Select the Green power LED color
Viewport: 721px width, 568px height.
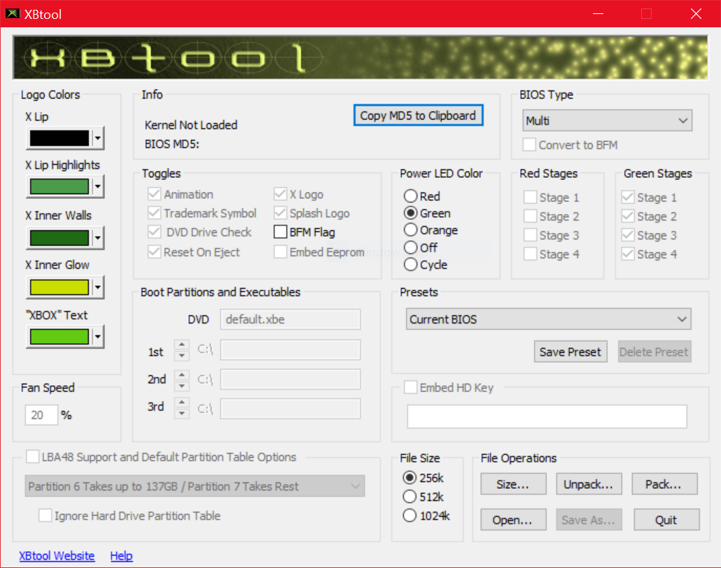tap(411, 213)
